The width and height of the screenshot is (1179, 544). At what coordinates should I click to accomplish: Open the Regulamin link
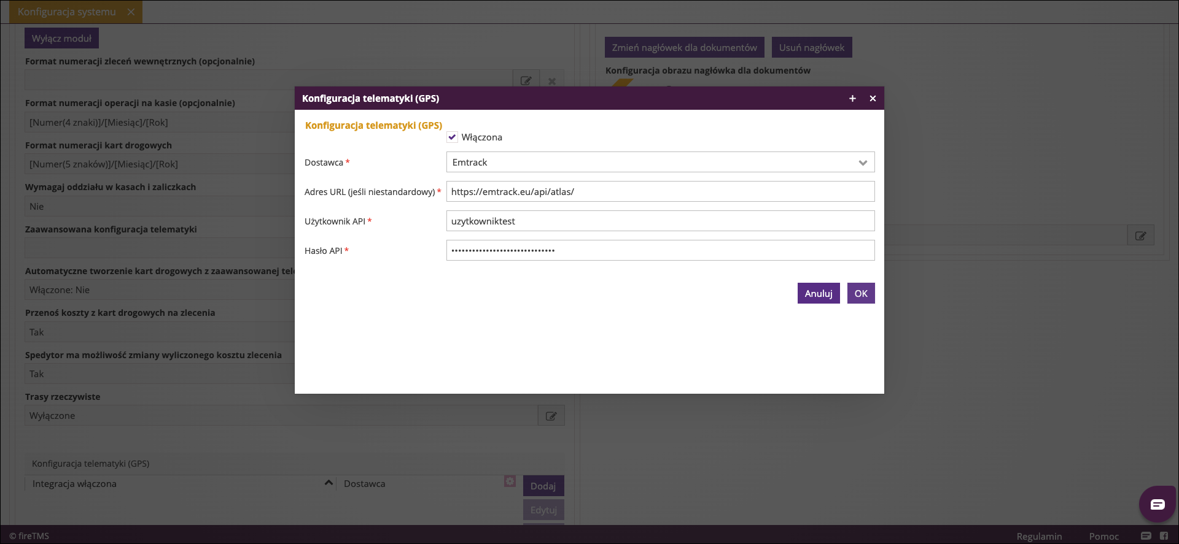click(x=1039, y=536)
